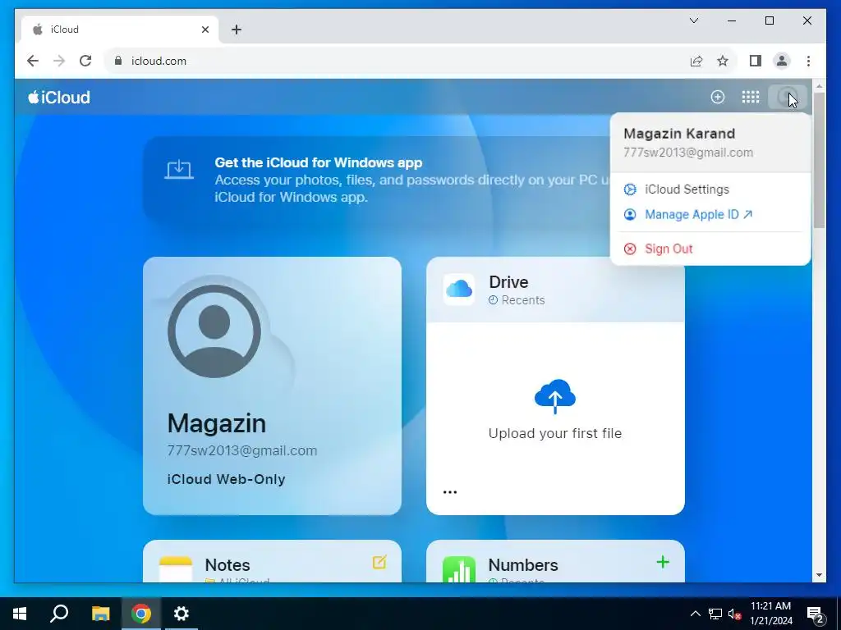
Task: Go back in Chrome
Action: point(33,61)
